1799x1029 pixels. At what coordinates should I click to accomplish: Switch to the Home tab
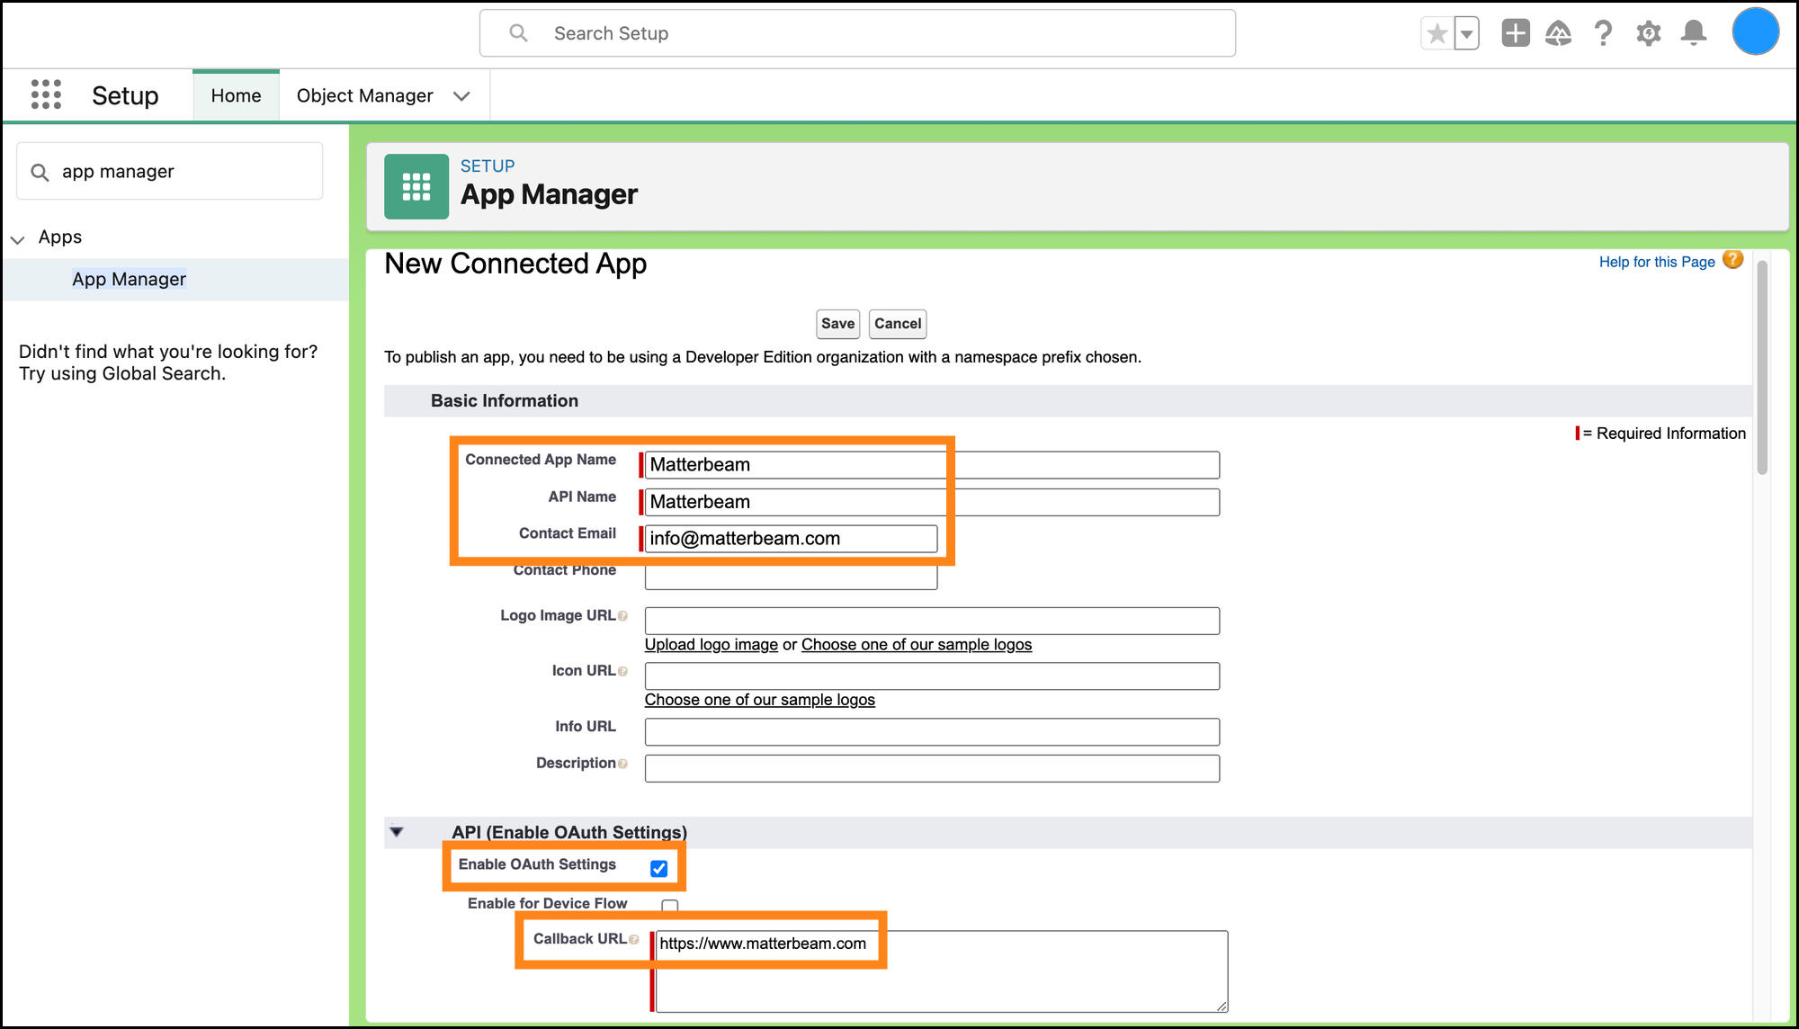pos(236,95)
